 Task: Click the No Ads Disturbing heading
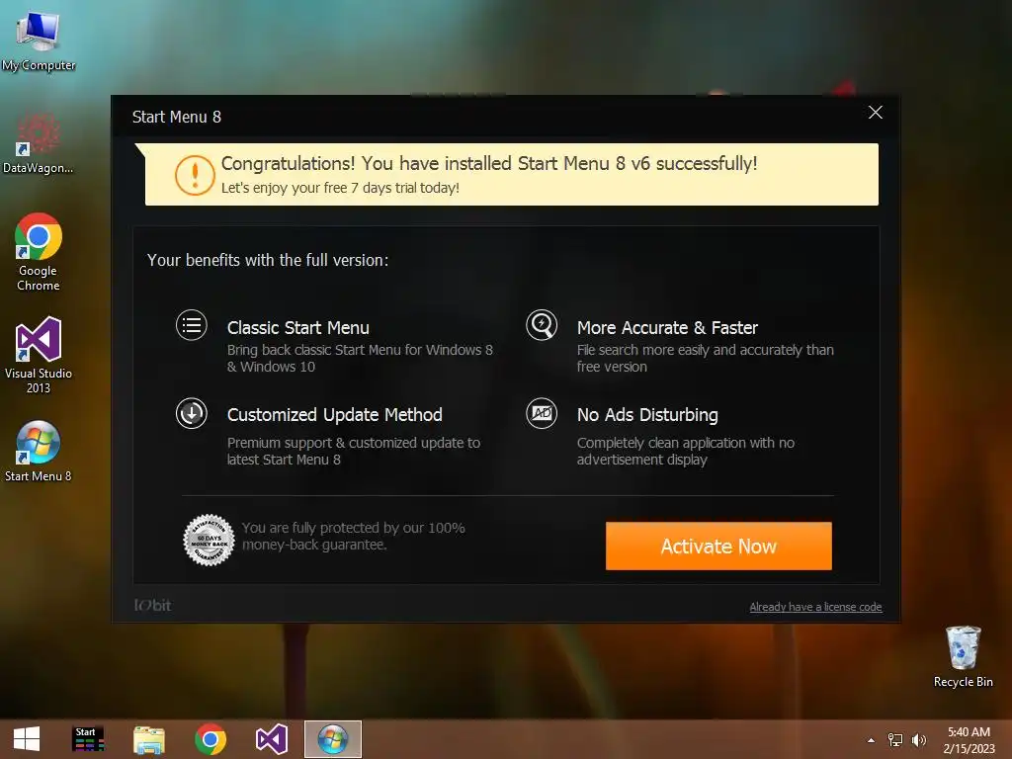coord(647,414)
